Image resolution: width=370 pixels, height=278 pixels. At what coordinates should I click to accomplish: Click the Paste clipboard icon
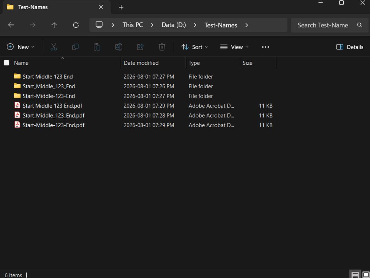[97, 47]
